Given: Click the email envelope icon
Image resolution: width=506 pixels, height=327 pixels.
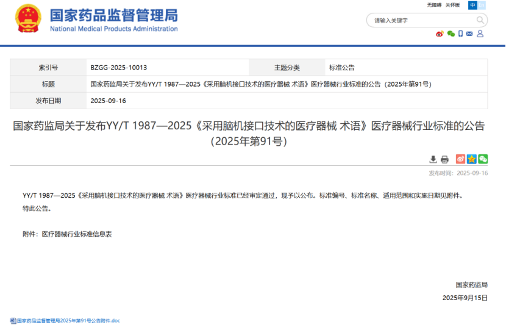Looking at the screenshot, I should point(469,34).
